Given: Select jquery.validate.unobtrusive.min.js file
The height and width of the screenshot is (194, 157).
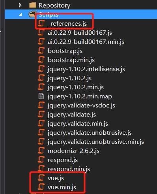Looking at the screenshot, I should coord(96,142).
